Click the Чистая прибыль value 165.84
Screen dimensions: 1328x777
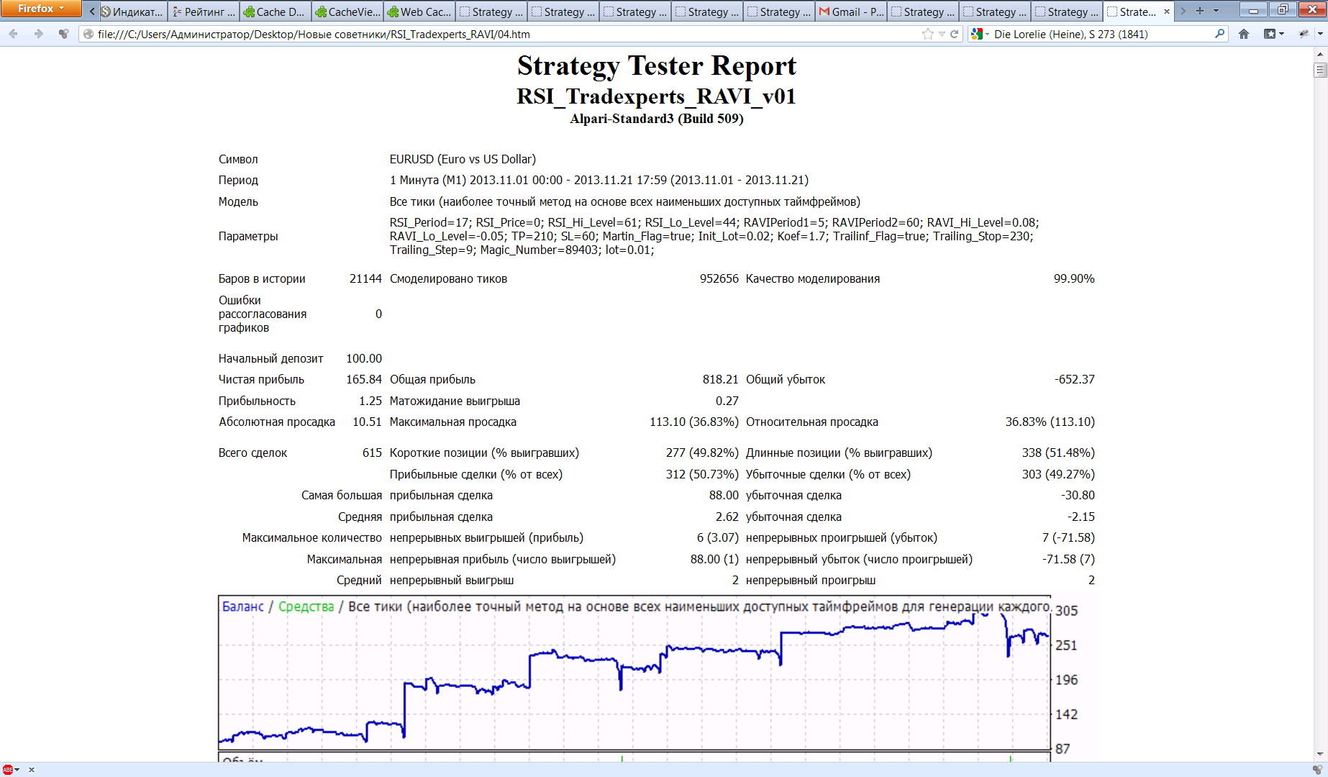tap(364, 379)
